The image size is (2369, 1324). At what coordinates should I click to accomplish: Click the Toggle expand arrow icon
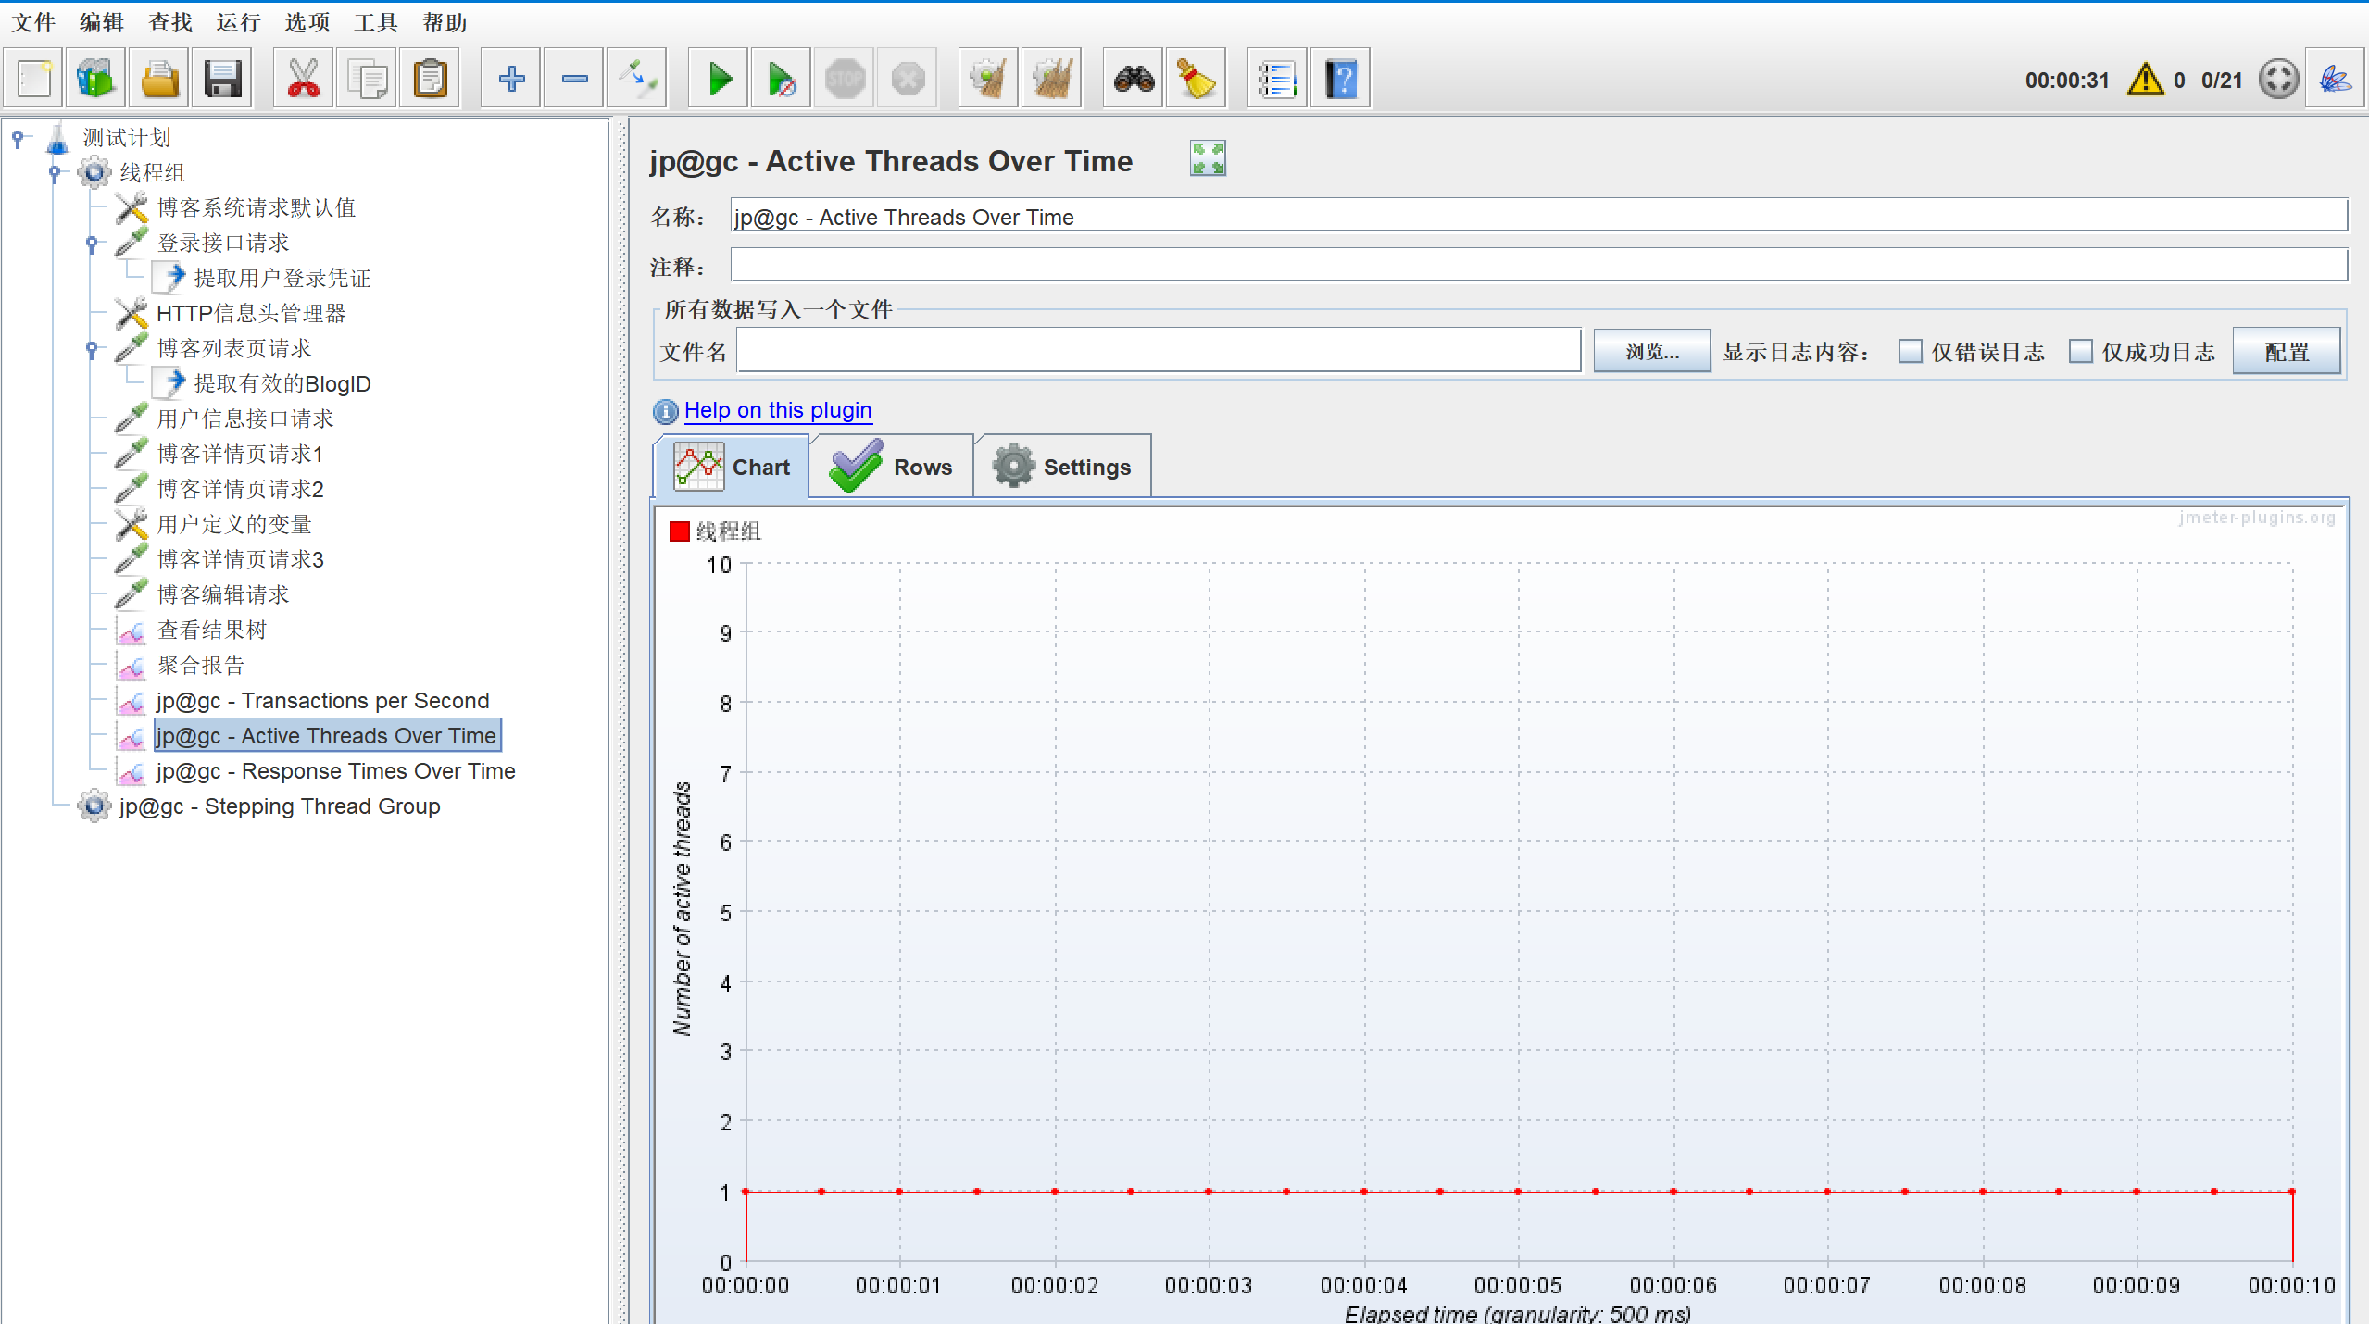coord(637,79)
